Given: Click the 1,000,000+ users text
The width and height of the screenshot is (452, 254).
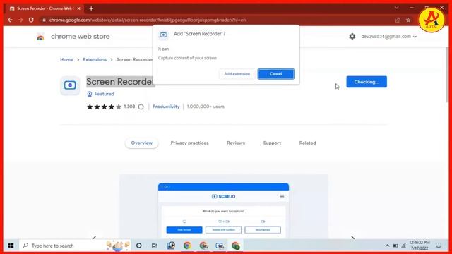Looking at the screenshot, I should click(206, 107).
